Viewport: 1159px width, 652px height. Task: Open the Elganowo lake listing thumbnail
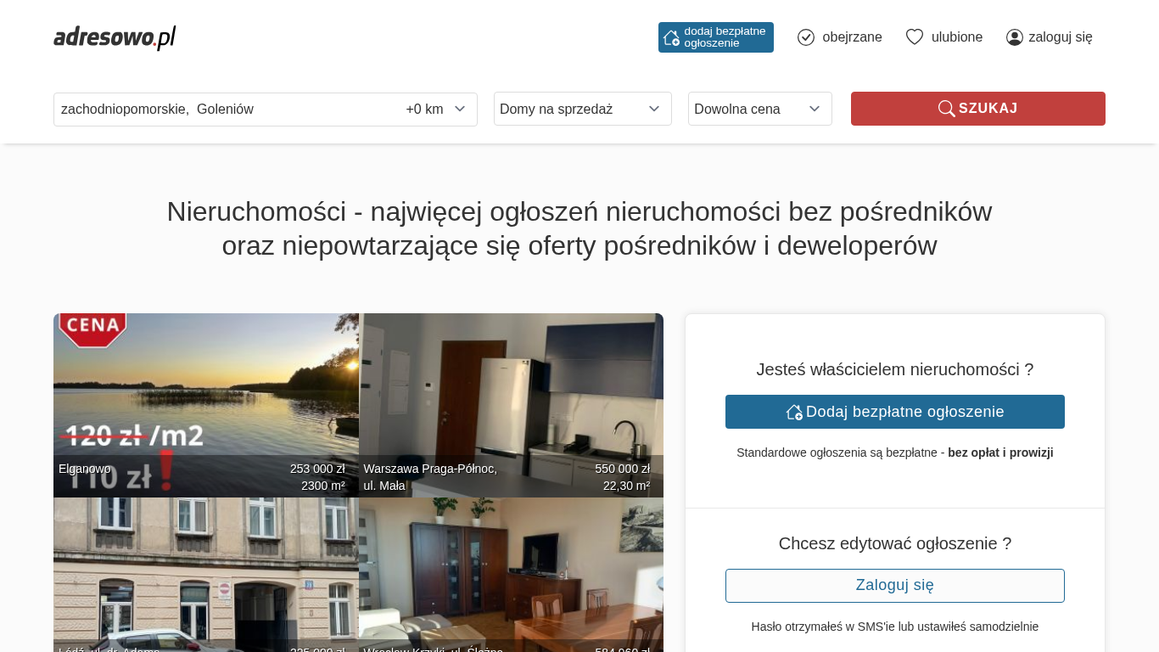point(205,399)
